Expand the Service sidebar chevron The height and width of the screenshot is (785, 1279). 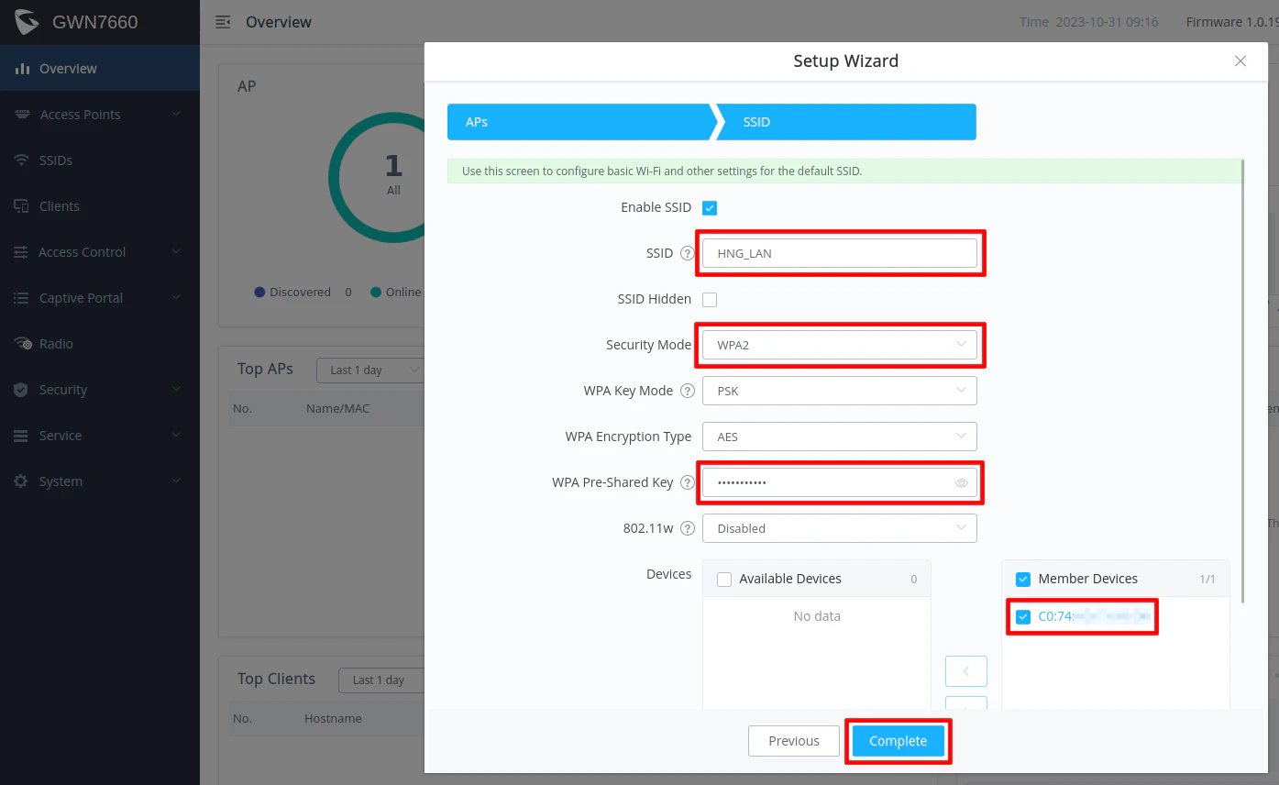[176, 436]
